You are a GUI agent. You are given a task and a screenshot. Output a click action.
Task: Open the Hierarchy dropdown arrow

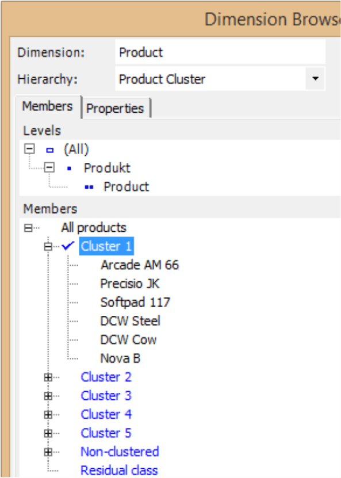point(315,79)
